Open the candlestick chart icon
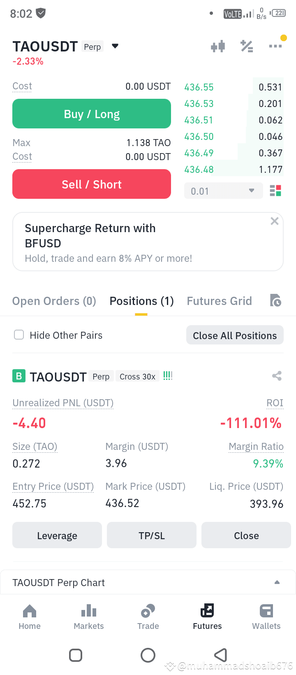 pos(218,46)
